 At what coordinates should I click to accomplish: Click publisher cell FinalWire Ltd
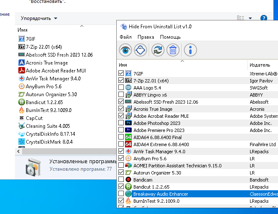tap(263, 144)
